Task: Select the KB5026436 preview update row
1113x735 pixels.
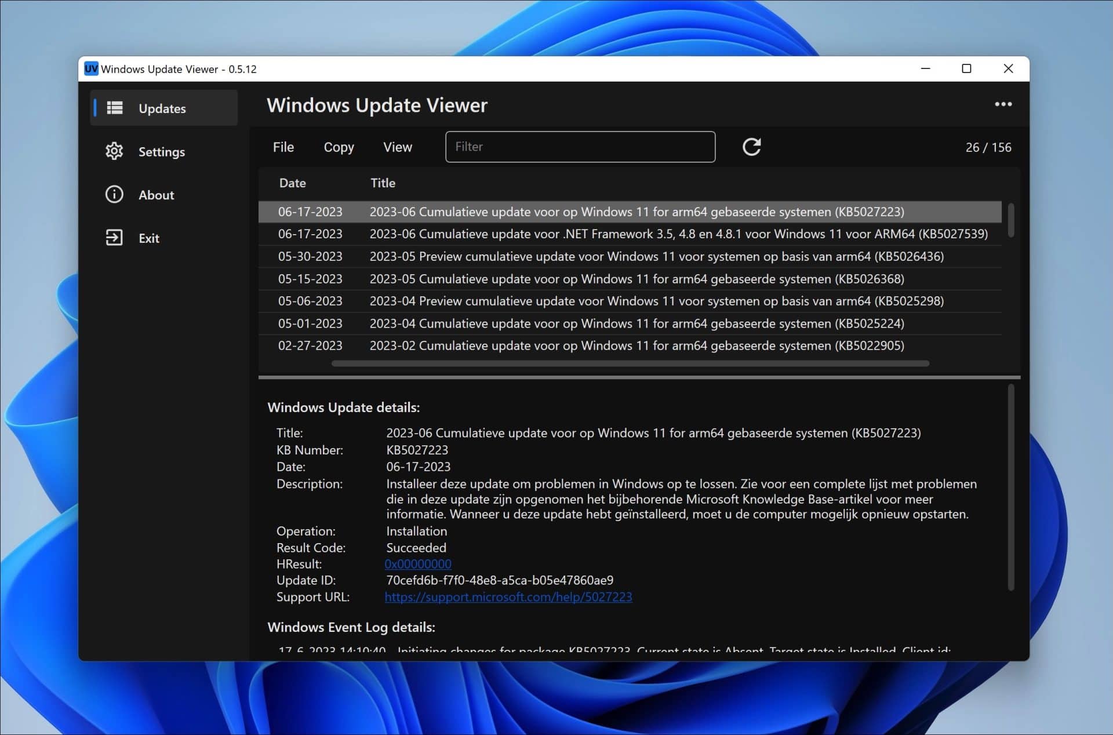Action: (x=630, y=256)
